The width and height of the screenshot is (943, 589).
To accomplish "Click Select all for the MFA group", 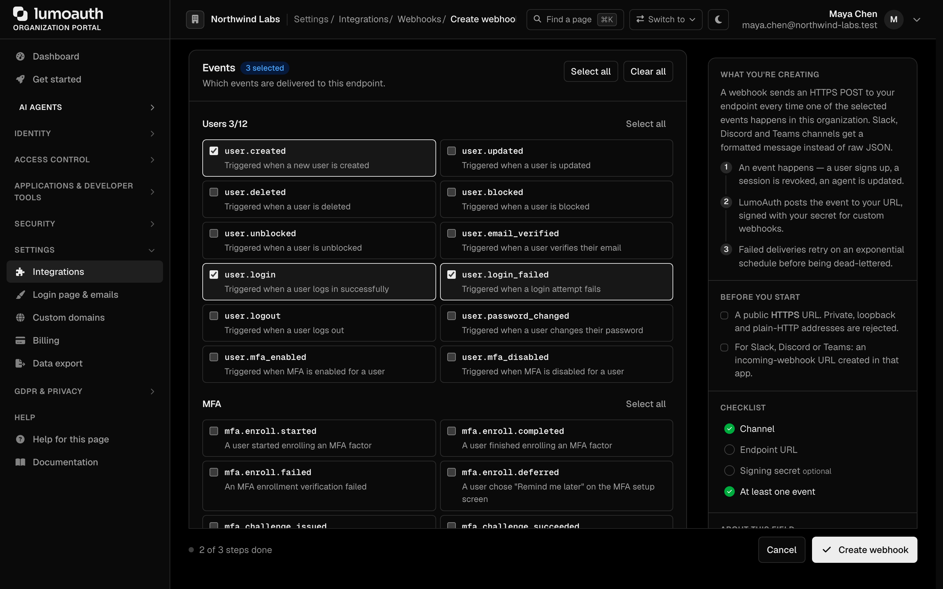I will click(646, 404).
